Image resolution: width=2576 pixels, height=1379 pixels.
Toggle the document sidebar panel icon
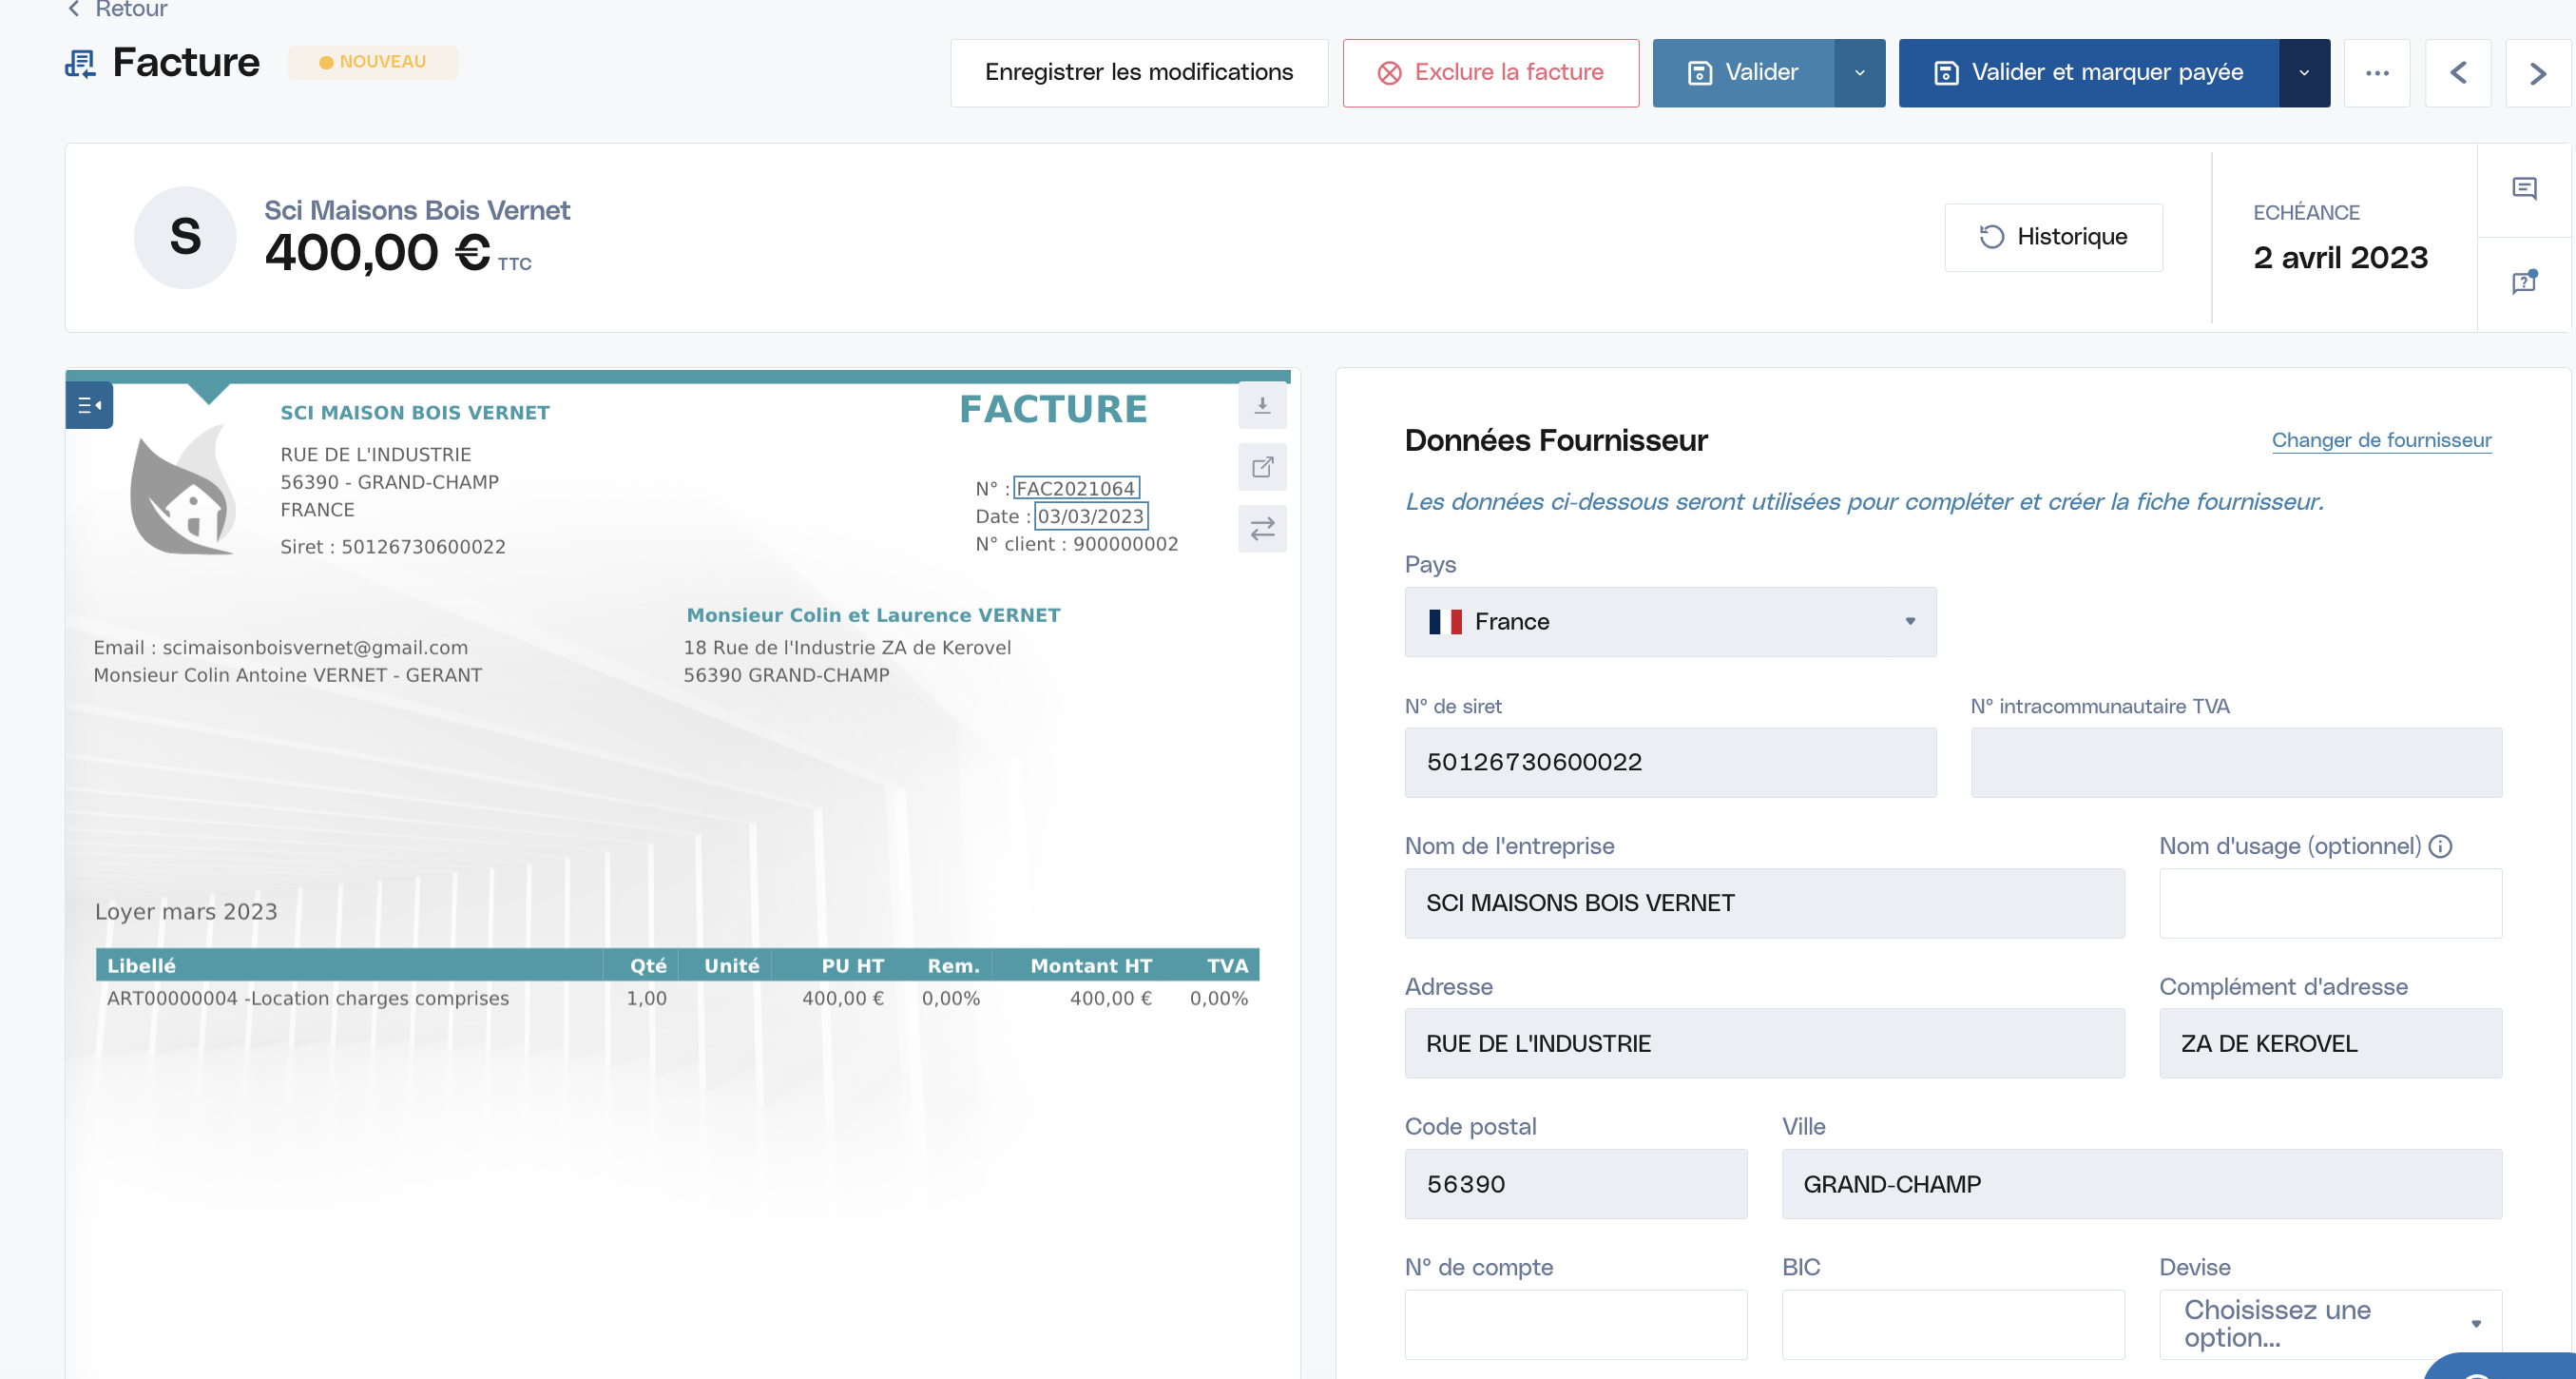89,405
